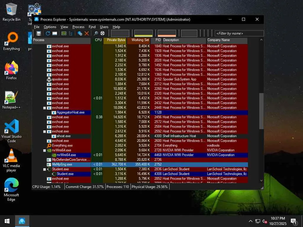The image size is (303, 227).
Task: Click the crosshair Find Window's Process icon
Action: [x=103, y=33]
